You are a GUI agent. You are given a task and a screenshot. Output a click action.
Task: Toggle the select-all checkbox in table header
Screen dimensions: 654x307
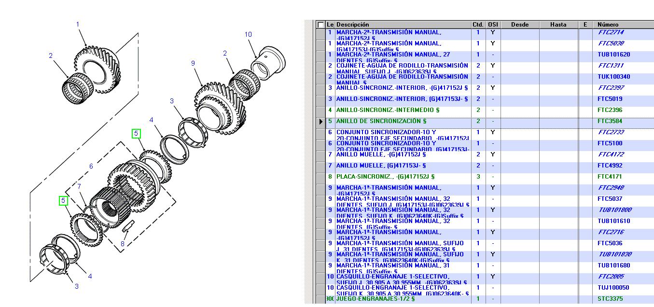pyautogui.click(x=320, y=25)
